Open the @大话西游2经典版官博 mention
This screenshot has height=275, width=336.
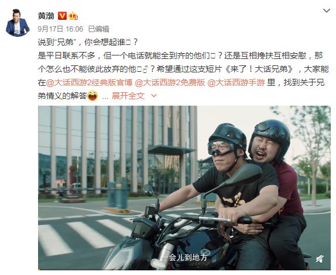point(90,82)
